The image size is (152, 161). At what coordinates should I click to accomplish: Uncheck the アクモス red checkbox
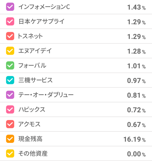(x=10, y=124)
